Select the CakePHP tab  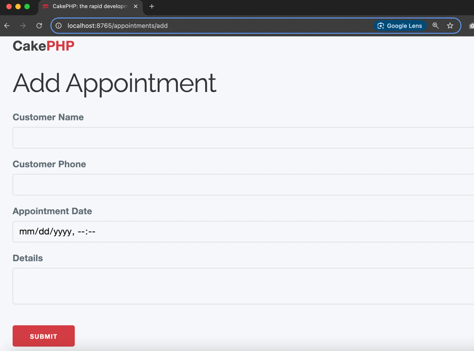[90, 7]
